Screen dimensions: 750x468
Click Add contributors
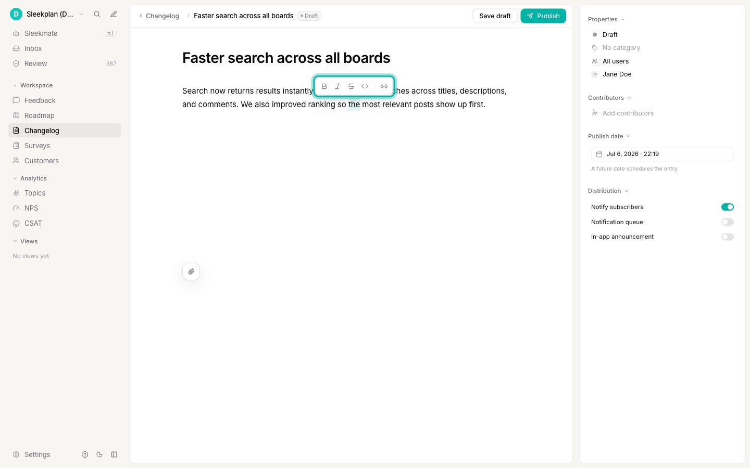coord(622,113)
